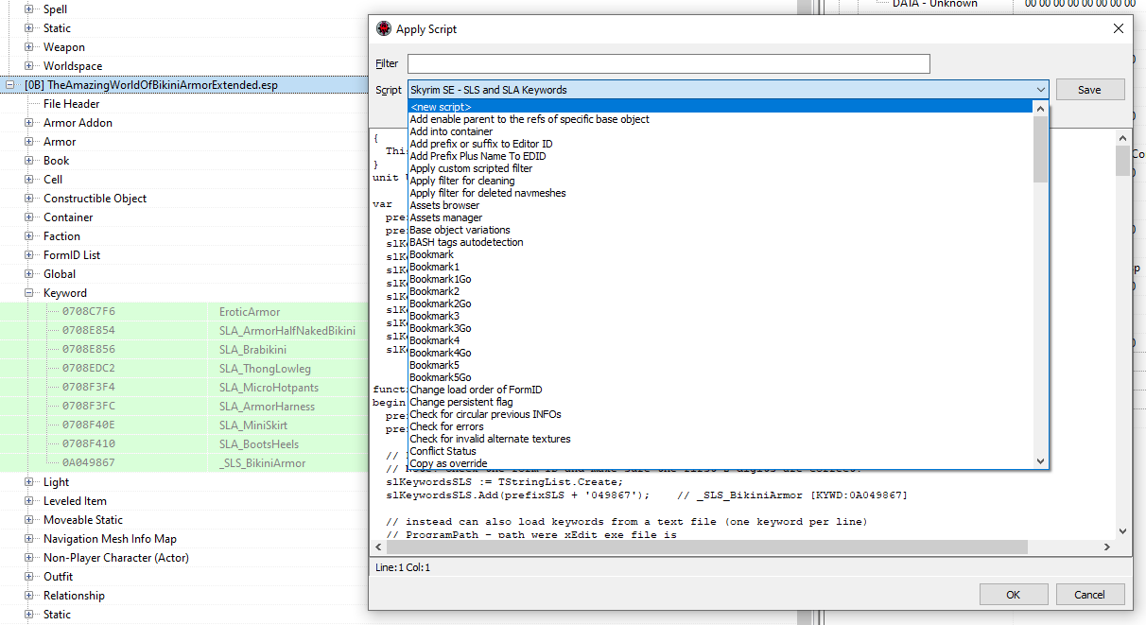The width and height of the screenshot is (1146, 625).
Task: Click script list scrollbar down arrow
Action: click(x=1041, y=461)
